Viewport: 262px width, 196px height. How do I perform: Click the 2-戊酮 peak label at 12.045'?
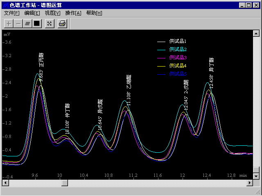(x=186, y=95)
